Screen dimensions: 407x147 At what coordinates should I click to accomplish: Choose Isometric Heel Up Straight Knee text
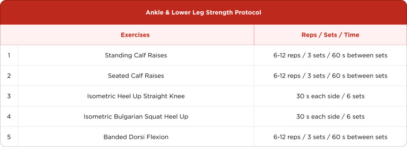click(x=136, y=96)
